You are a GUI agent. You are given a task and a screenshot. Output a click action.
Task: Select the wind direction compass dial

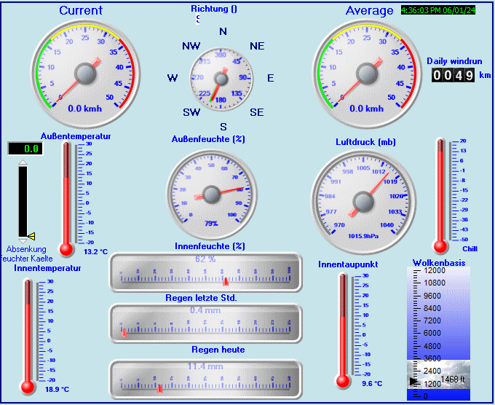(x=221, y=77)
